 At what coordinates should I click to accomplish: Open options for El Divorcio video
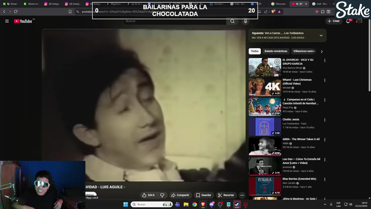(x=325, y=60)
